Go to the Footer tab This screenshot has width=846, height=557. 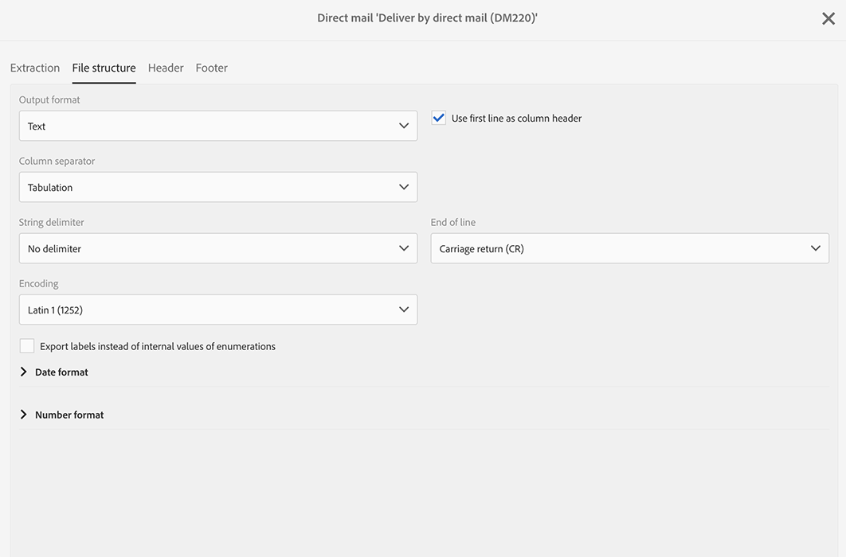point(212,68)
